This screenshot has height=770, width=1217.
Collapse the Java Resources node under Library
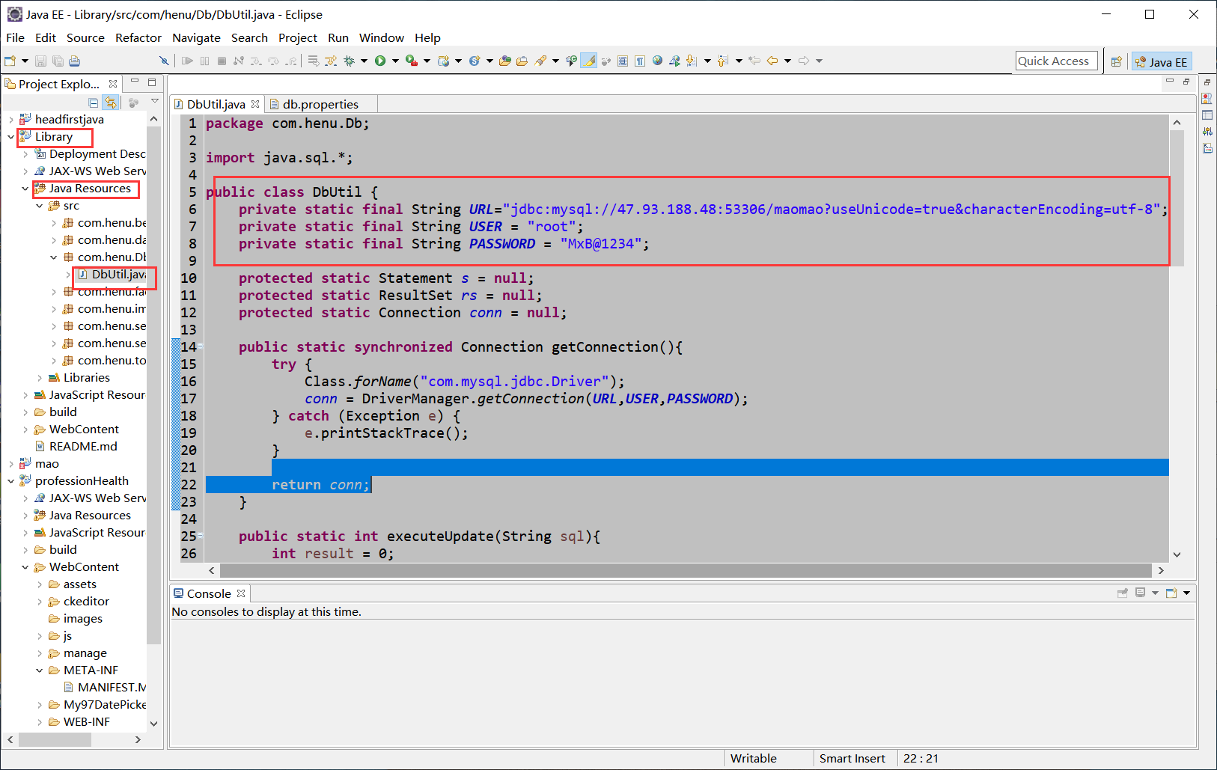pos(25,189)
